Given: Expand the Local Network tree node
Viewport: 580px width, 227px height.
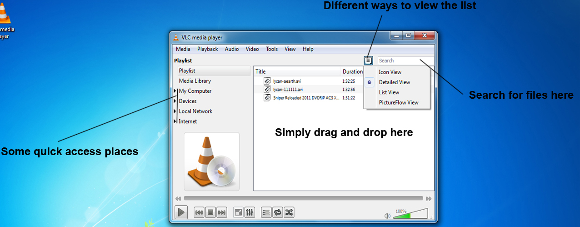Looking at the screenshot, I should click(x=175, y=111).
